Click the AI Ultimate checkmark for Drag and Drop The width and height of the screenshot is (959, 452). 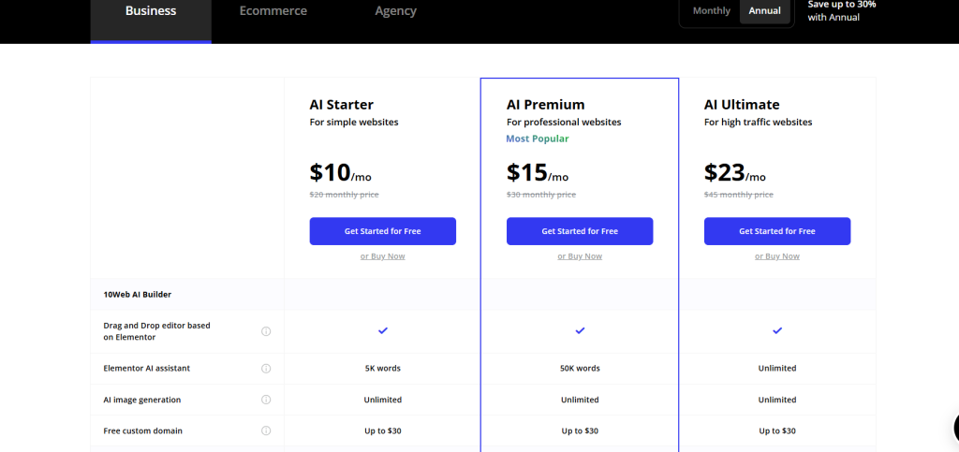pyautogui.click(x=777, y=330)
